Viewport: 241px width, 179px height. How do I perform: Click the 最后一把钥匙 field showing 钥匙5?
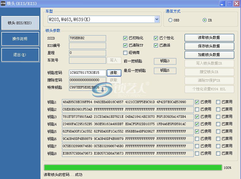(x=165, y=71)
